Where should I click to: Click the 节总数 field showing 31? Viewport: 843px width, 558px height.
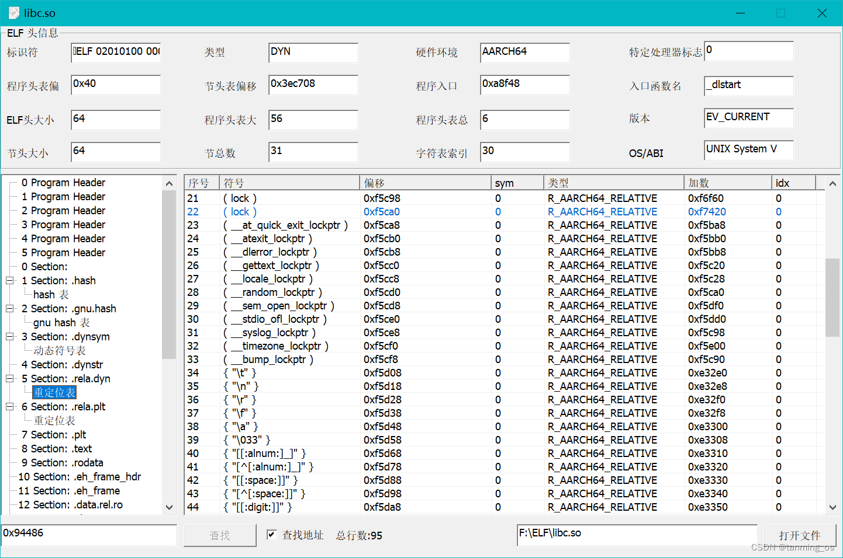(x=313, y=152)
